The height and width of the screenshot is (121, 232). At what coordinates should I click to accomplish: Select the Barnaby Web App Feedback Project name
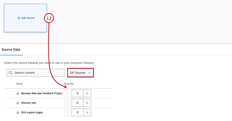click(42, 93)
